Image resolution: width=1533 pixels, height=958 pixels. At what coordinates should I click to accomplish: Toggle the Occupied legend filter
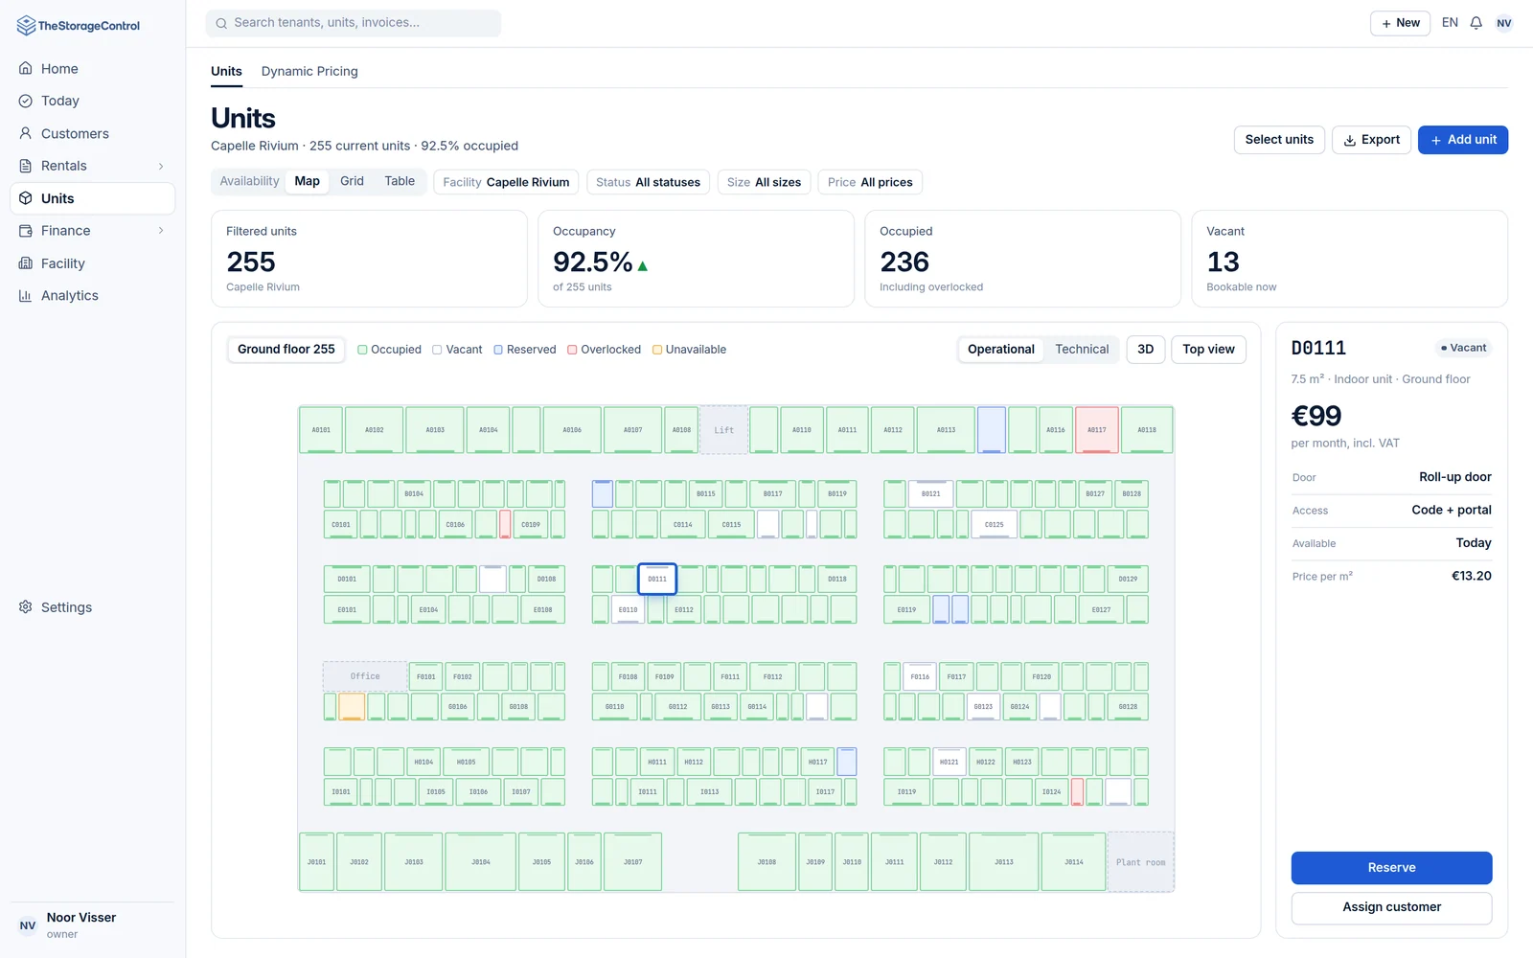pos(389,350)
